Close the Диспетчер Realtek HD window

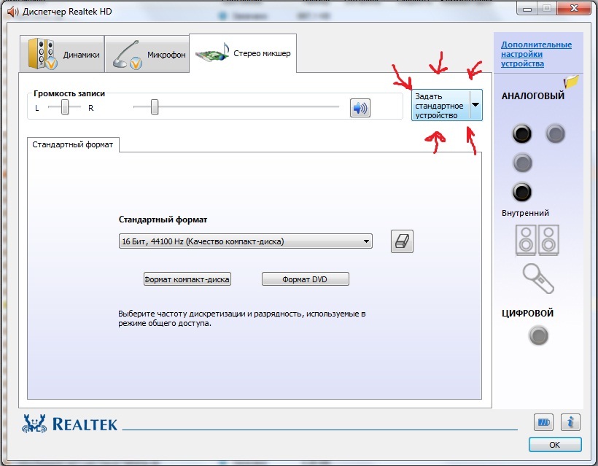575,9
